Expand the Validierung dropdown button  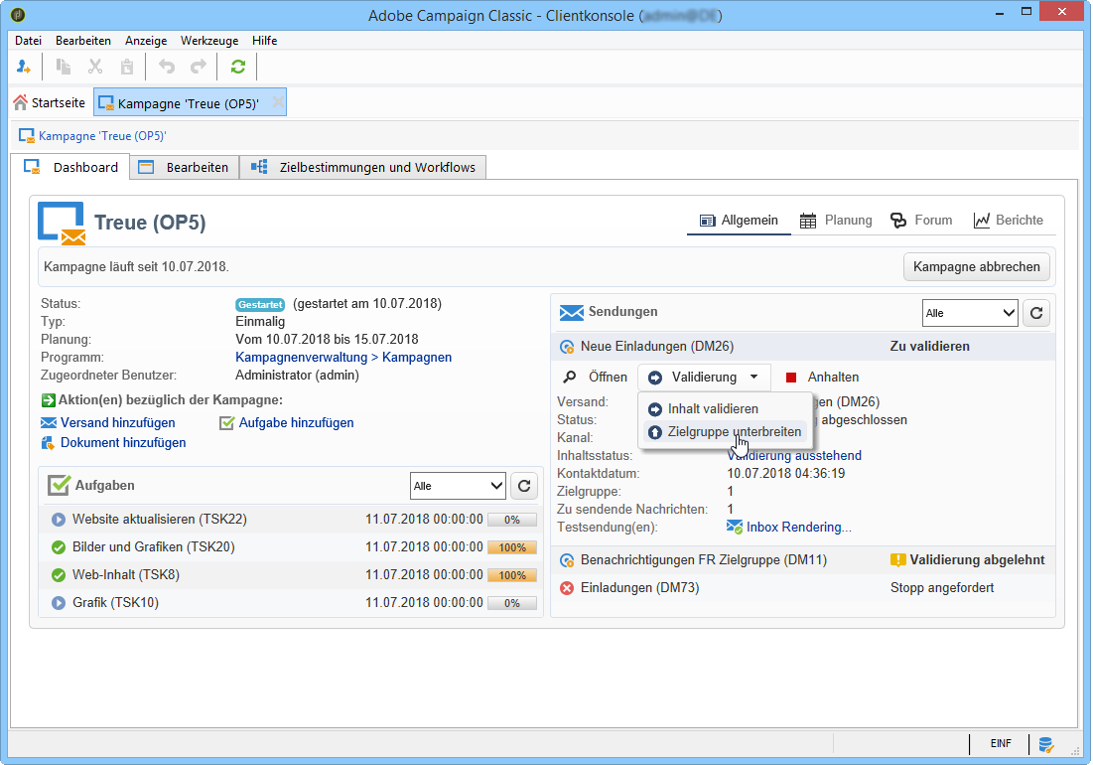click(704, 378)
